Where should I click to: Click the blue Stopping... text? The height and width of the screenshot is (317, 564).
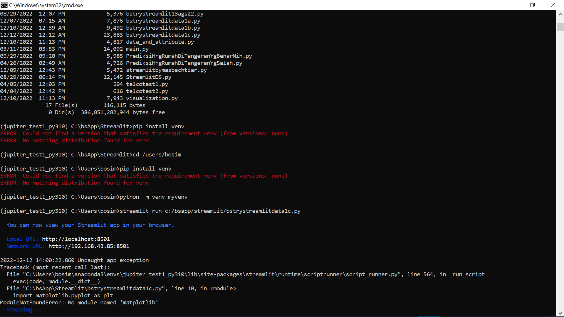(x=24, y=309)
